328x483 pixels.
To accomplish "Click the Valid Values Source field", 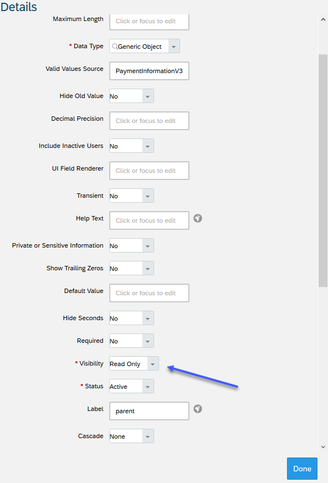I will click(149, 71).
